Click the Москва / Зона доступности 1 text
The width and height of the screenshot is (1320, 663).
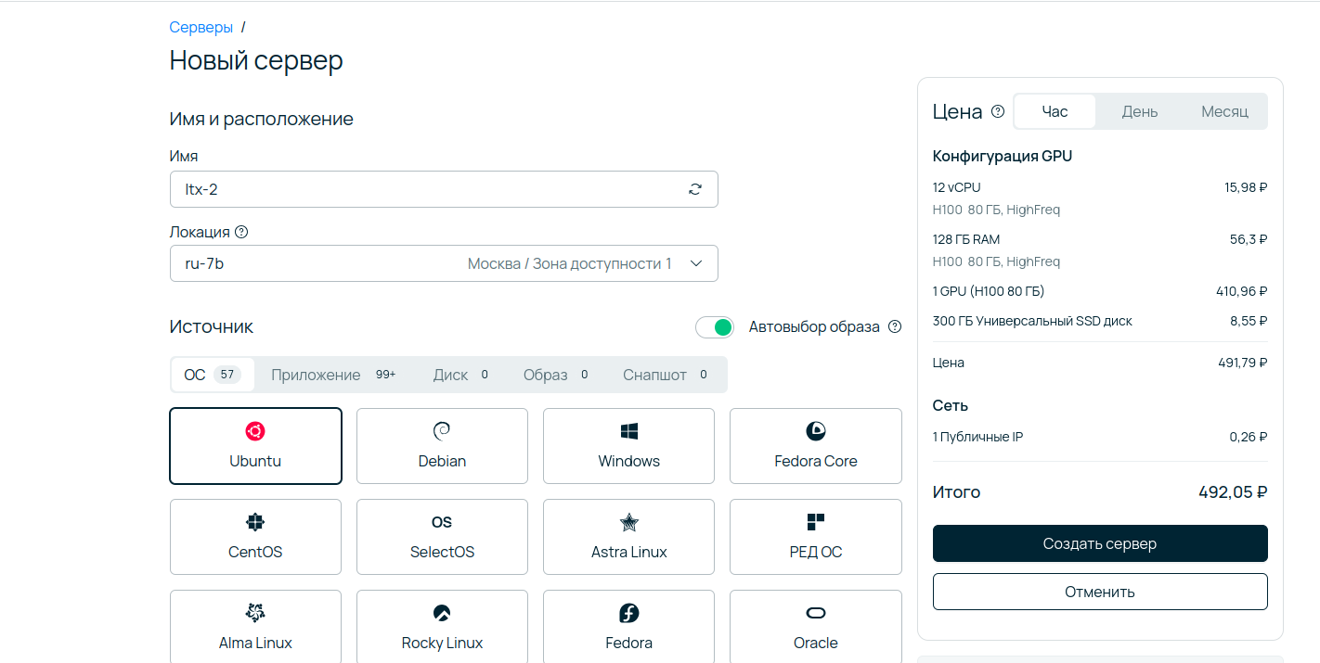570,263
